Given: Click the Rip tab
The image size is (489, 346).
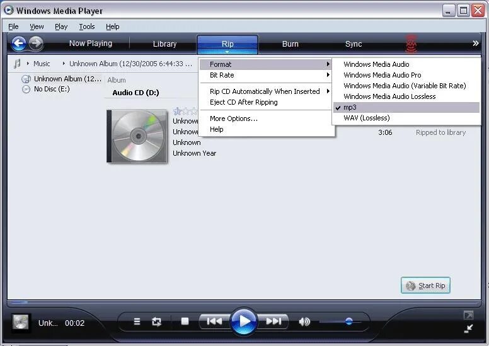Looking at the screenshot, I should click(x=227, y=43).
